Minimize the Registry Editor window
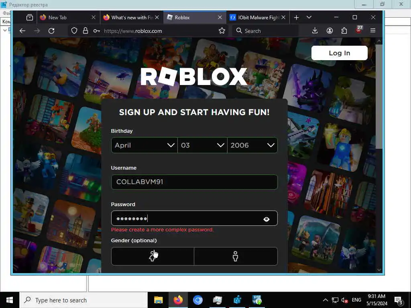 click(364, 4)
